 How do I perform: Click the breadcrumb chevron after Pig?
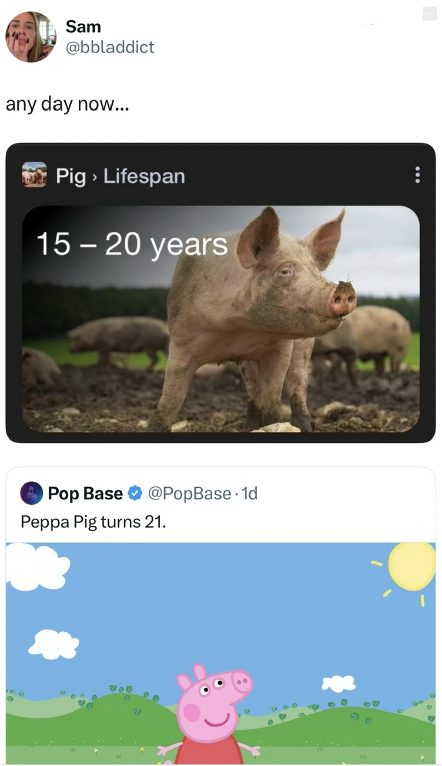click(x=95, y=176)
